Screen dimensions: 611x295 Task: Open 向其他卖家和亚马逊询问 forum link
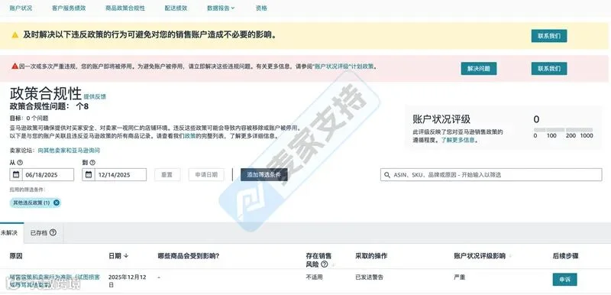tap(69, 150)
